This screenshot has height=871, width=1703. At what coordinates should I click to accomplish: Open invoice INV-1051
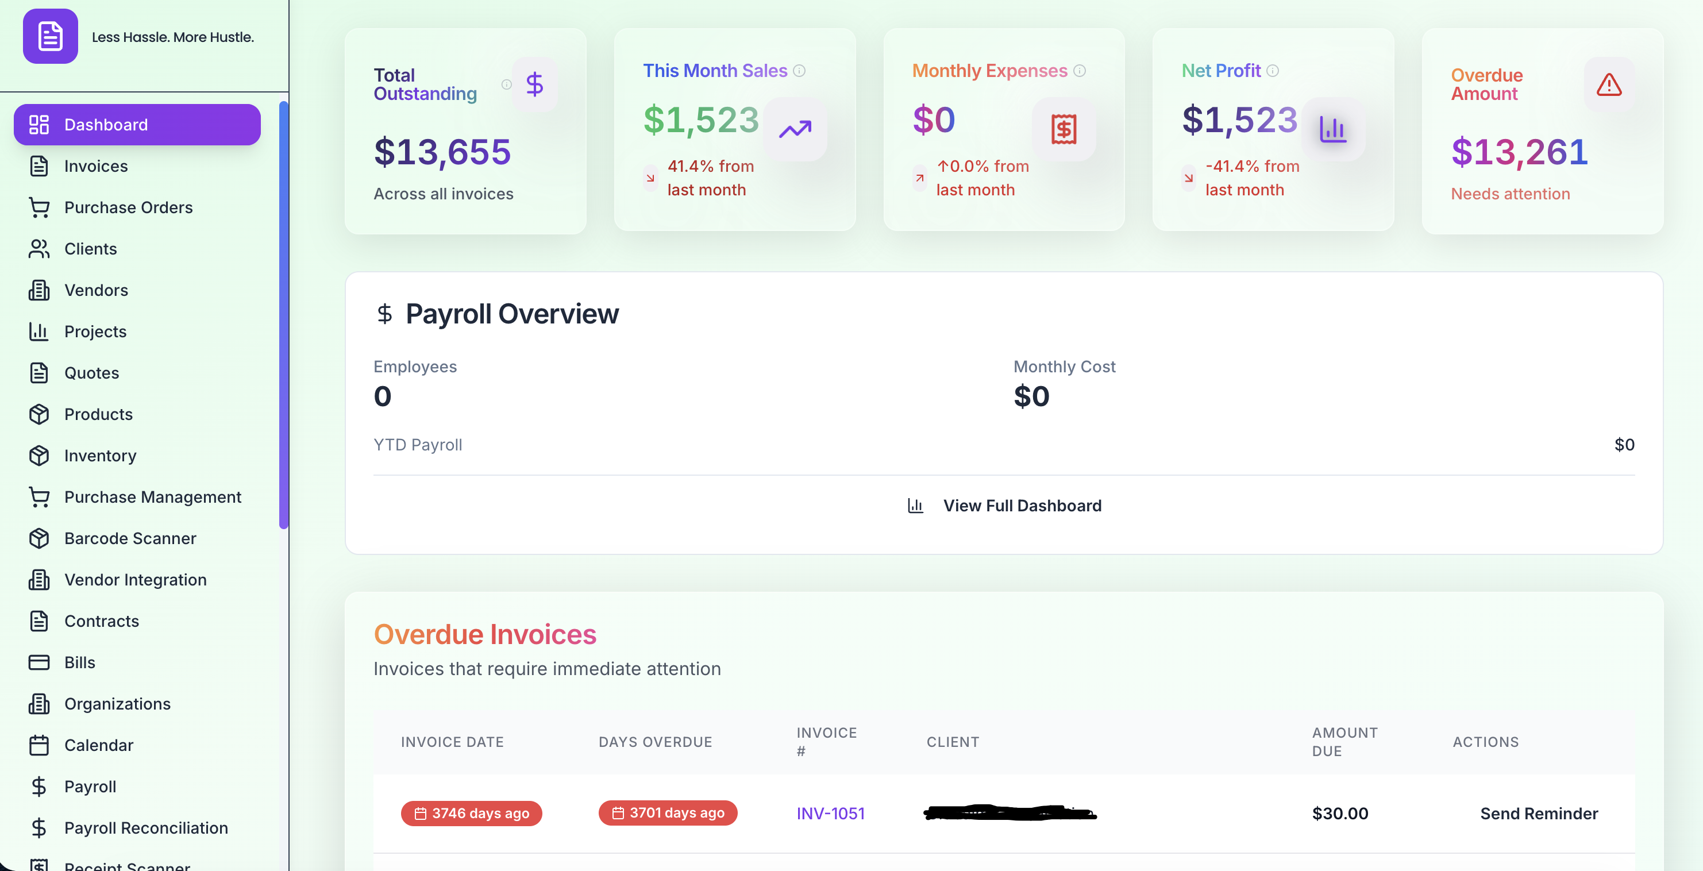[830, 814]
